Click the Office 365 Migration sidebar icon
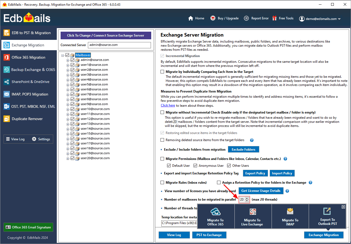The image size is (351, 244). [x=7, y=58]
